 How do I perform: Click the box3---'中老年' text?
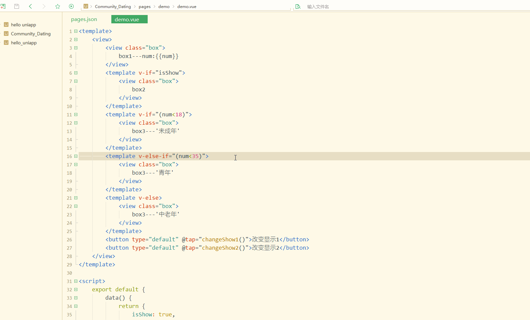tap(156, 214)
